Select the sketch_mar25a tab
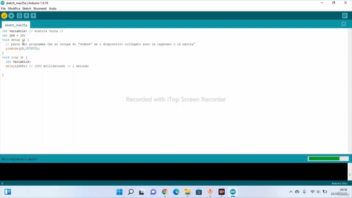 tap(16, 25)
